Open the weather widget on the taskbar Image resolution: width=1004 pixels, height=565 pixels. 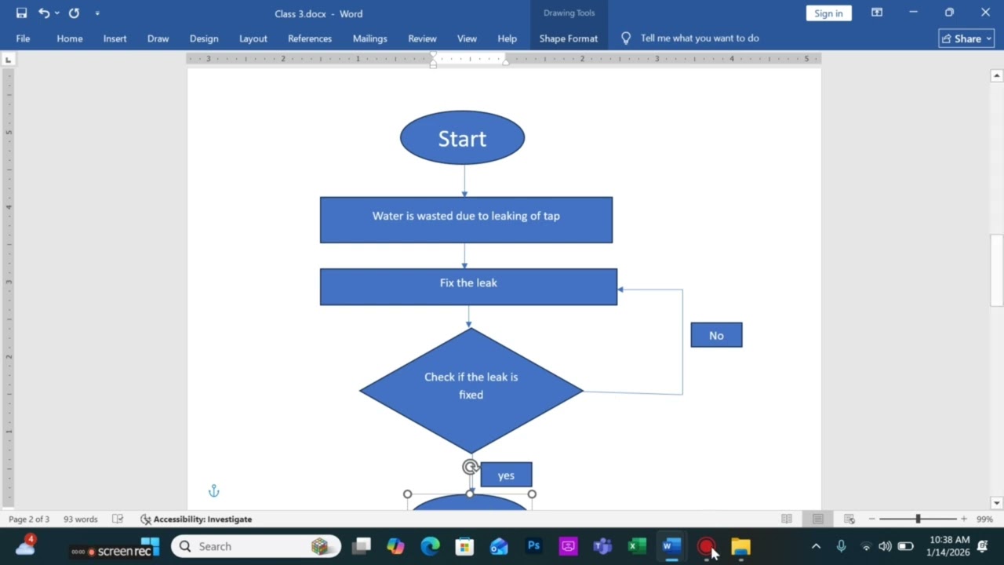[25, 545]
